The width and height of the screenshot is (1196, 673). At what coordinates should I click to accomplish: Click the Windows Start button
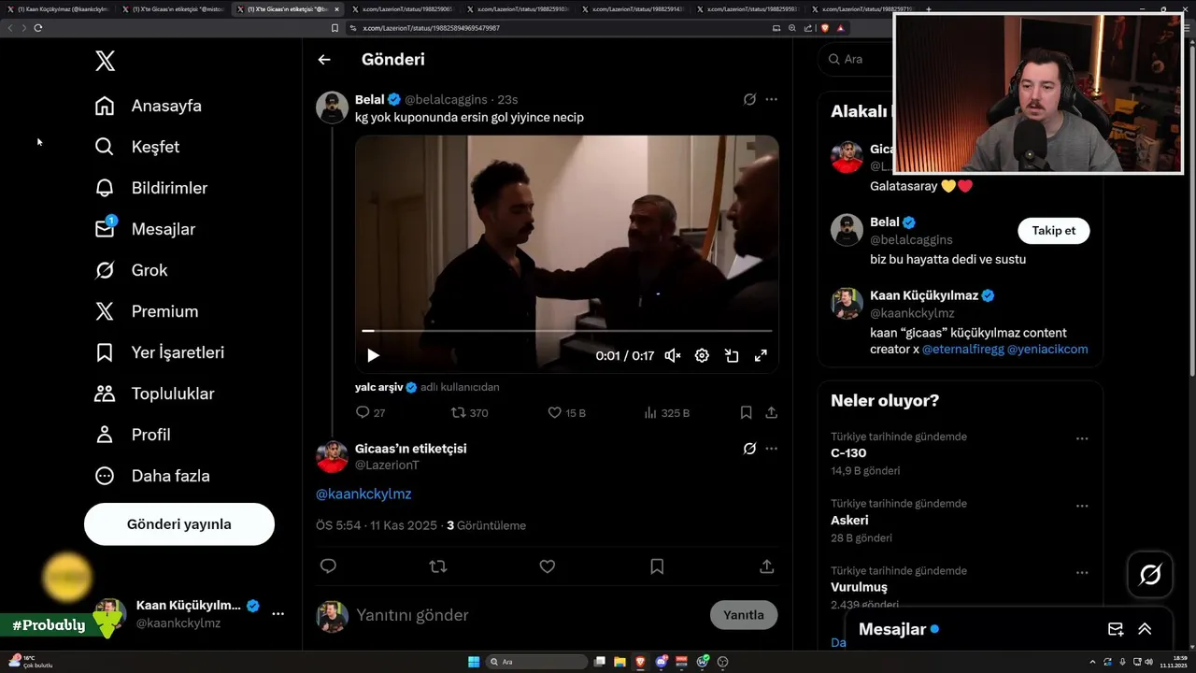(474, 662)
